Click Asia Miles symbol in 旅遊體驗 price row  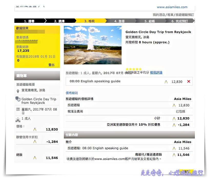coord(174,105)
